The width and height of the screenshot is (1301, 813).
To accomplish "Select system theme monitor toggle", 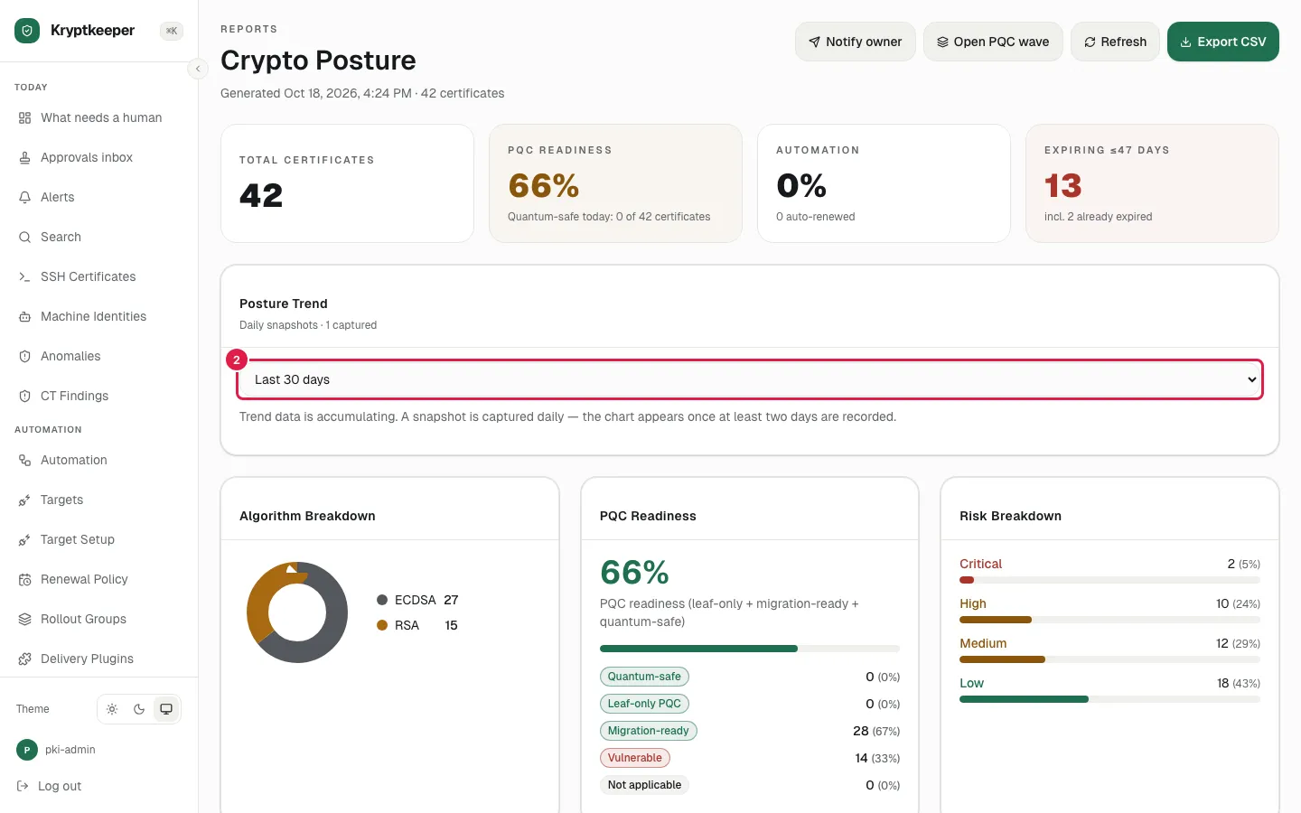I will pos(166,709).
